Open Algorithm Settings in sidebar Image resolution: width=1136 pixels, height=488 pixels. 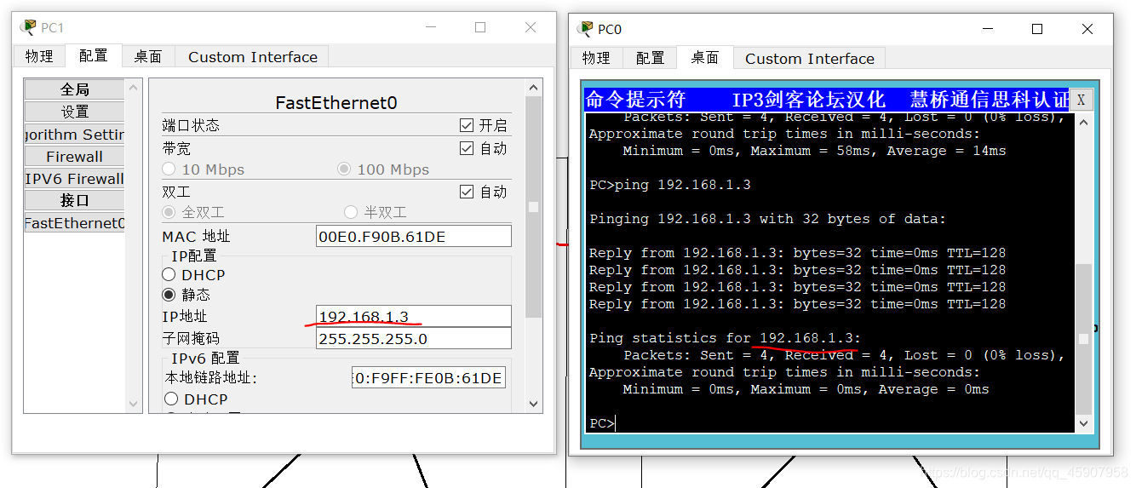[x=75, y=135]
